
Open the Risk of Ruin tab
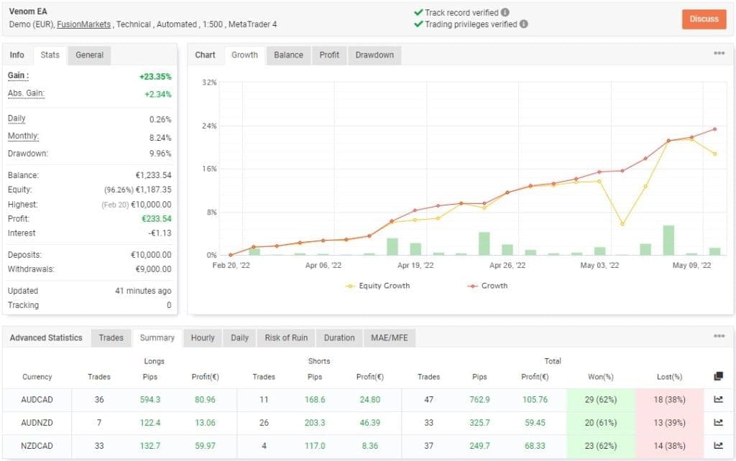pos(286,337)
